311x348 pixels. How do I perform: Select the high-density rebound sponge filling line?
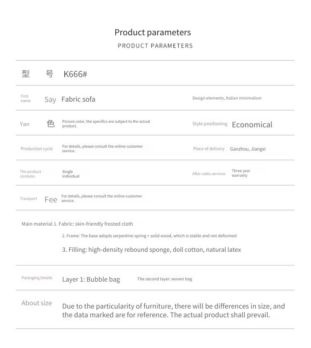tap(151, 250)
